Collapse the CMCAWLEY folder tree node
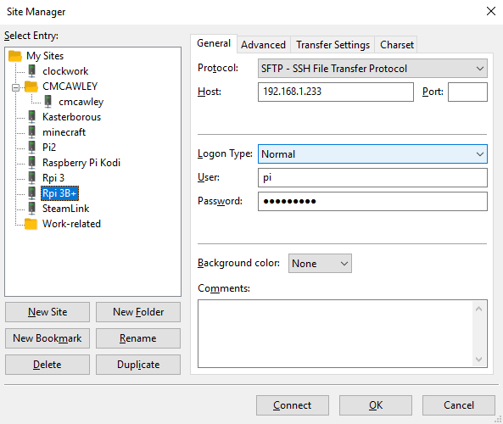Screen dimensions: 503x424 (15, 87)
